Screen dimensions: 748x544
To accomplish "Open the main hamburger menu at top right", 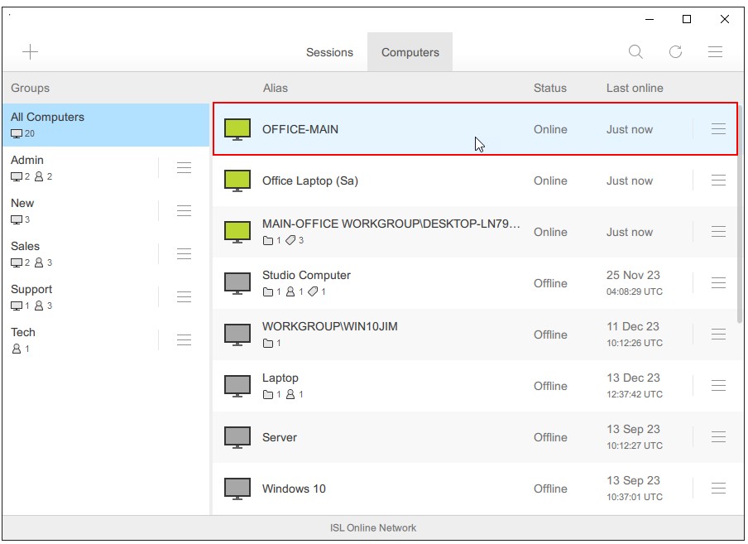I will click(716, 52).
